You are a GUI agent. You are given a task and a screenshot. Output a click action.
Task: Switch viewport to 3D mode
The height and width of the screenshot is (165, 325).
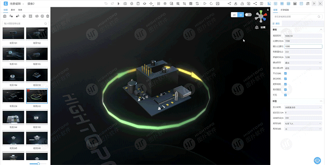coord(240,15)
